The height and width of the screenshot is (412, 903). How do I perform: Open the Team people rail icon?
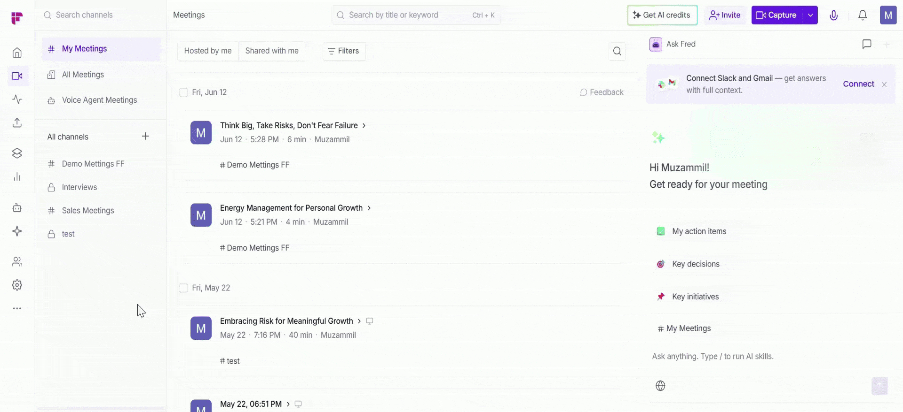click(x=17, y=261)
